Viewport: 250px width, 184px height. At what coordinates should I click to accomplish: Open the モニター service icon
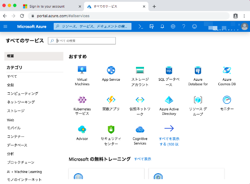pyautogui.click(x=227, y=100)
